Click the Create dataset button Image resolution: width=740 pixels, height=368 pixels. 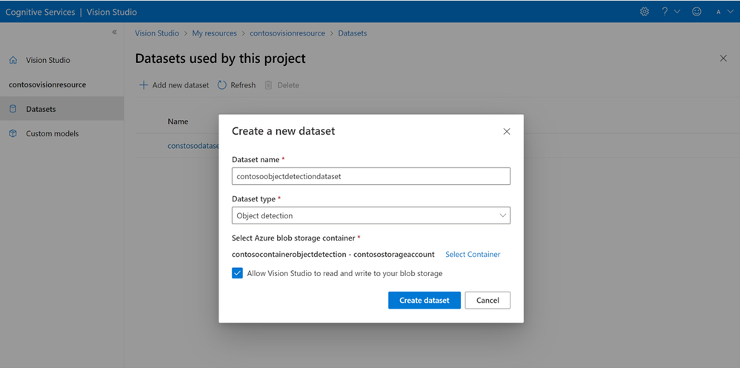(x=424, y=300)
